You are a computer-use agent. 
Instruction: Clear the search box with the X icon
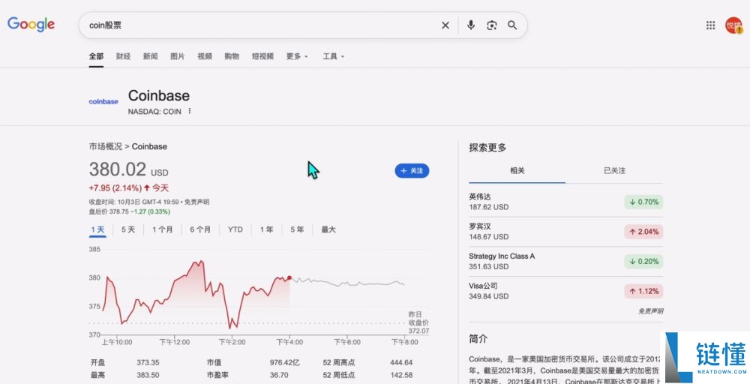[x=445, y=25]
